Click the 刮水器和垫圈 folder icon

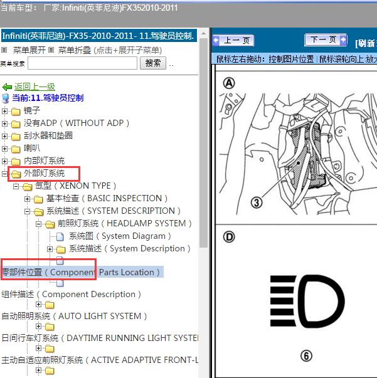(16, 137)
